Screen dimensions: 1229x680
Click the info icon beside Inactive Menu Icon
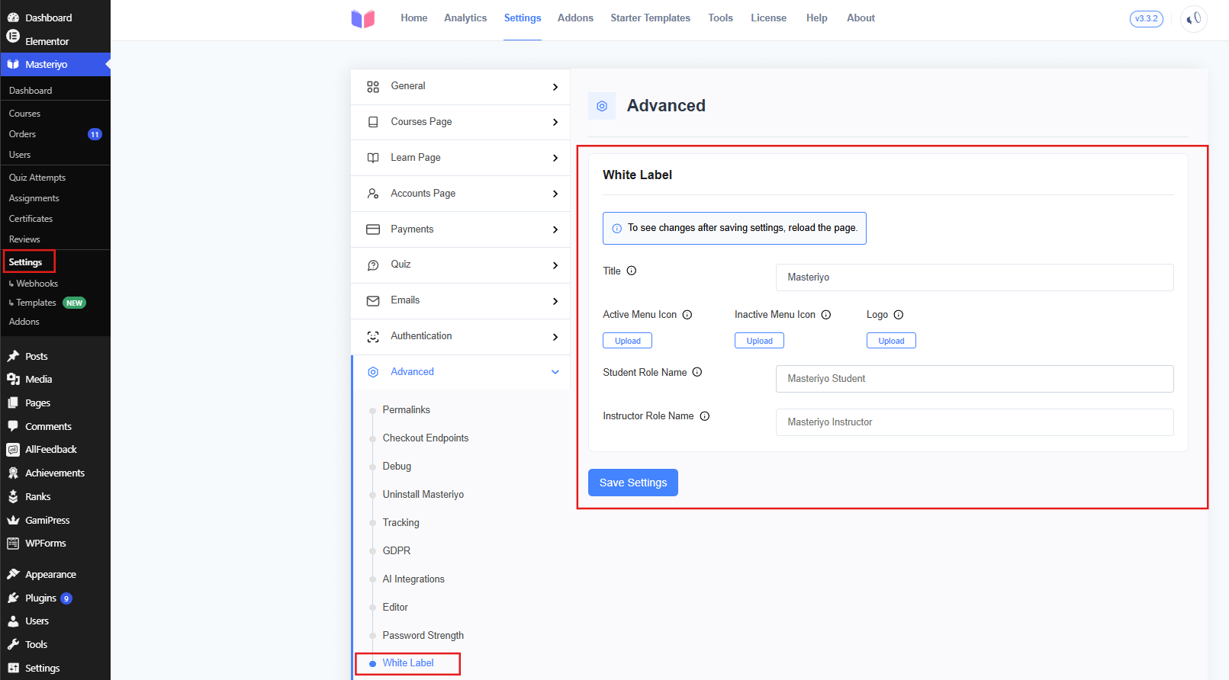tap(826, 315)
